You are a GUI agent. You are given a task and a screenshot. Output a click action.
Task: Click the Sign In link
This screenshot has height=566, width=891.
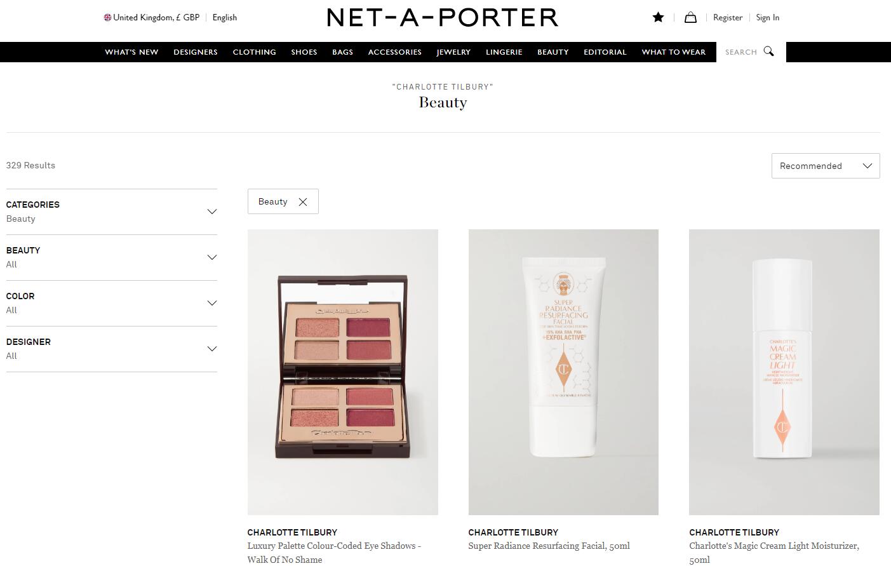pos(767,18)
